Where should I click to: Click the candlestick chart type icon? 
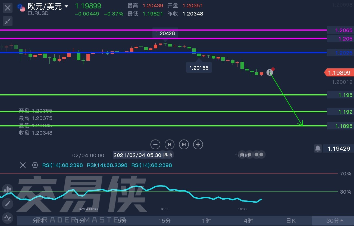[7, 189]
